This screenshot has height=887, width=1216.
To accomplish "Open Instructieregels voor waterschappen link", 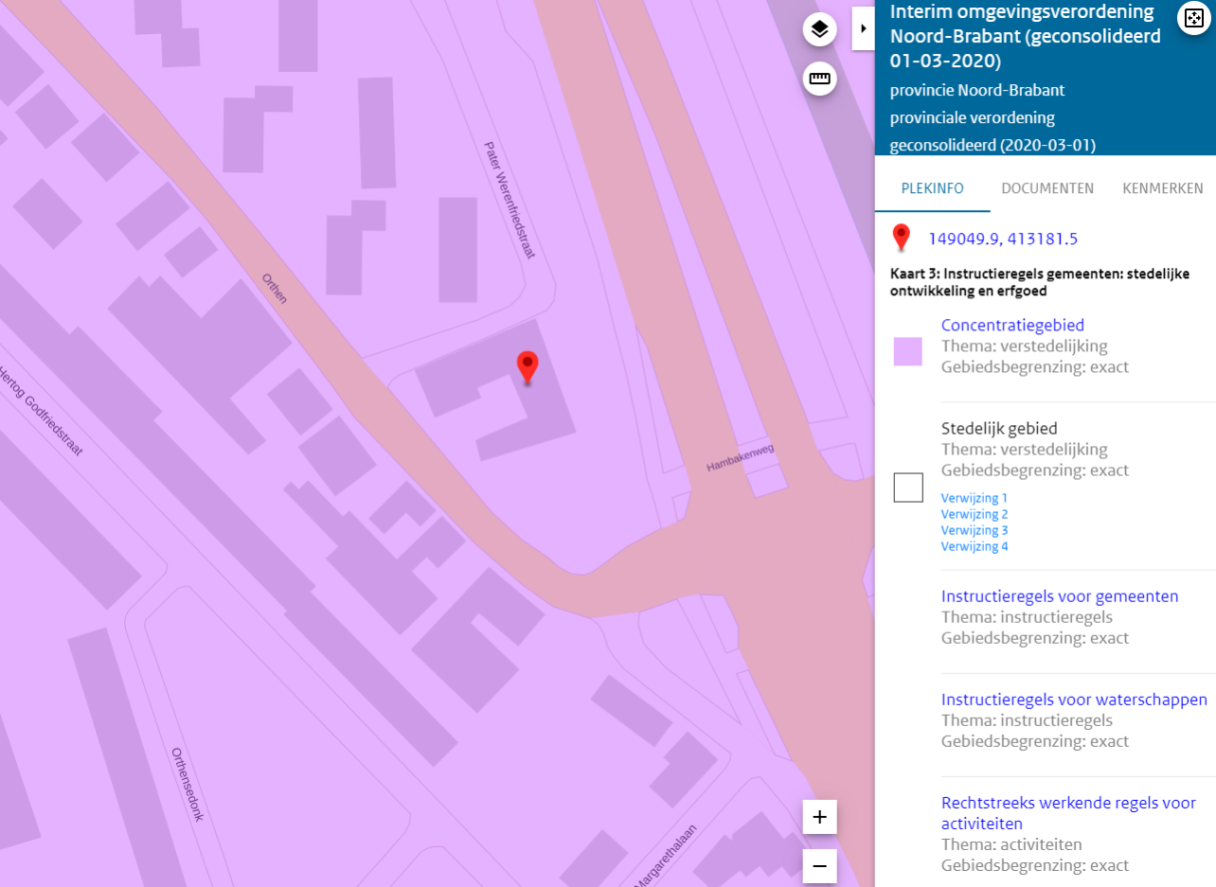I will [x=1074, y=700].
